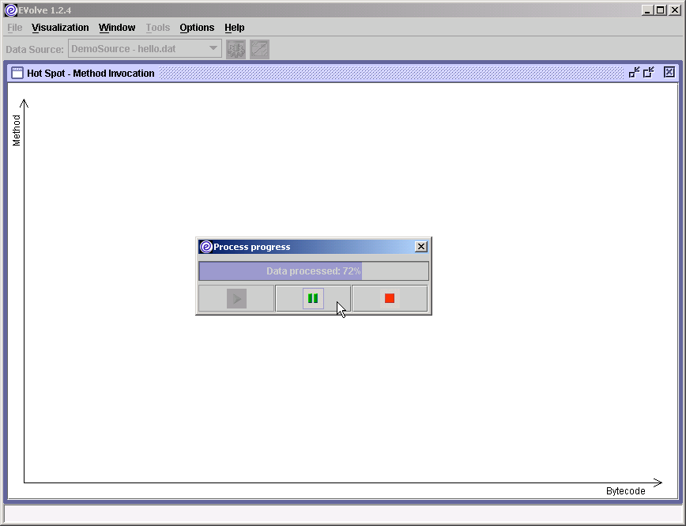Click the Hot Spot panel window icon
This screenshot has height=526, width=686.
click(17, 73)
